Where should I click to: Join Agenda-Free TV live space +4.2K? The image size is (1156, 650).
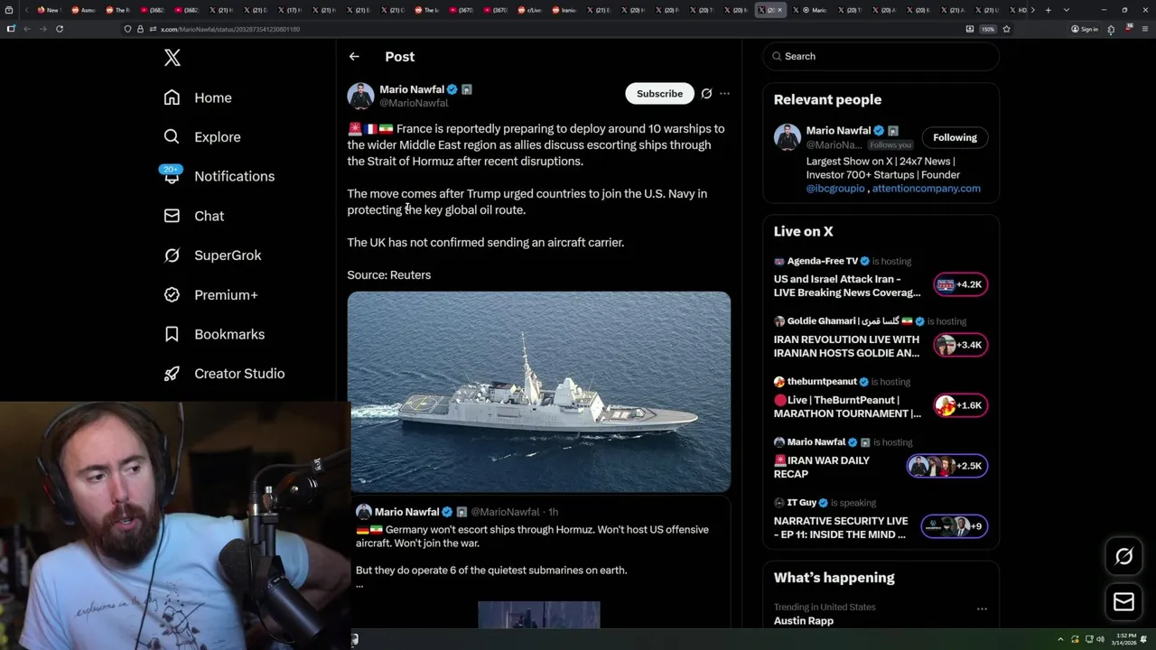[960, 284]
